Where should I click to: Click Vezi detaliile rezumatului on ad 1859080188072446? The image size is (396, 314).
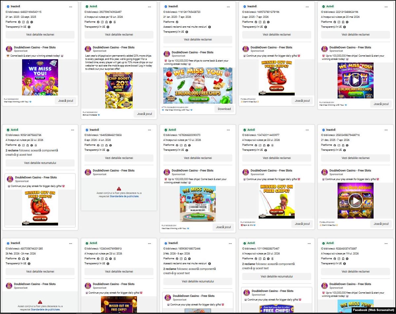click(x=198, y=281)
